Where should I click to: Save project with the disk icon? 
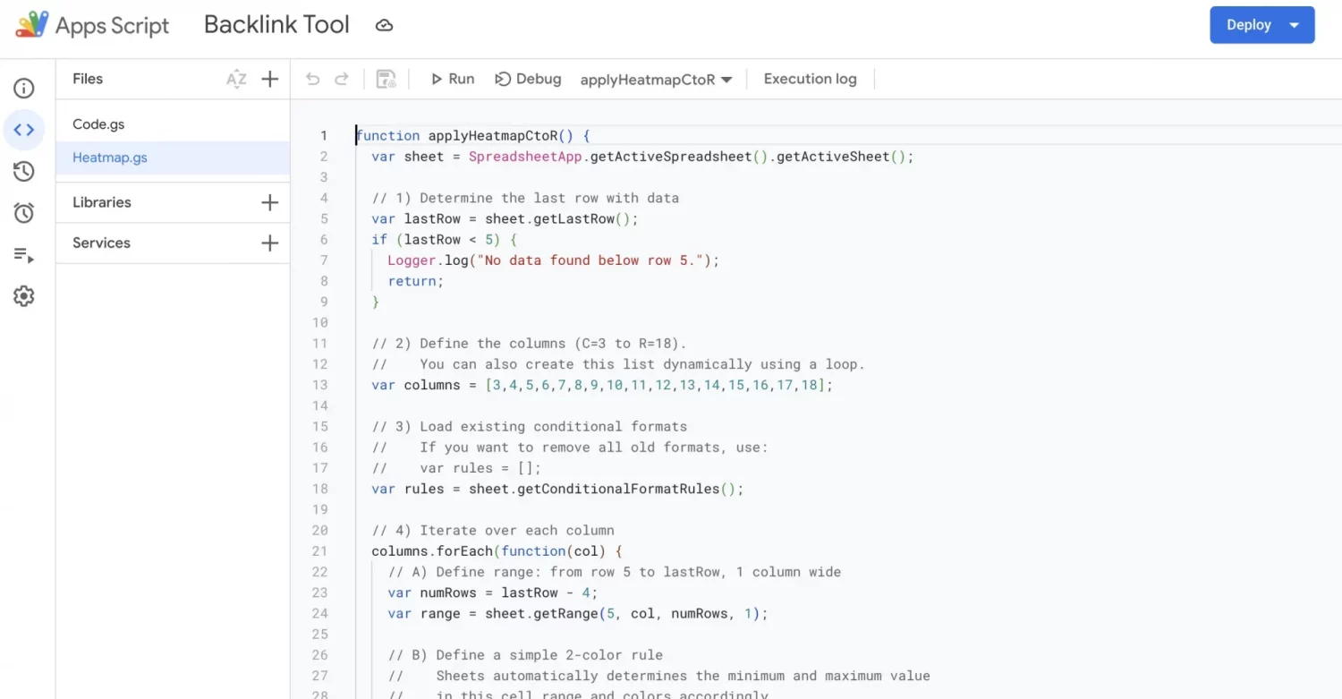386,79
